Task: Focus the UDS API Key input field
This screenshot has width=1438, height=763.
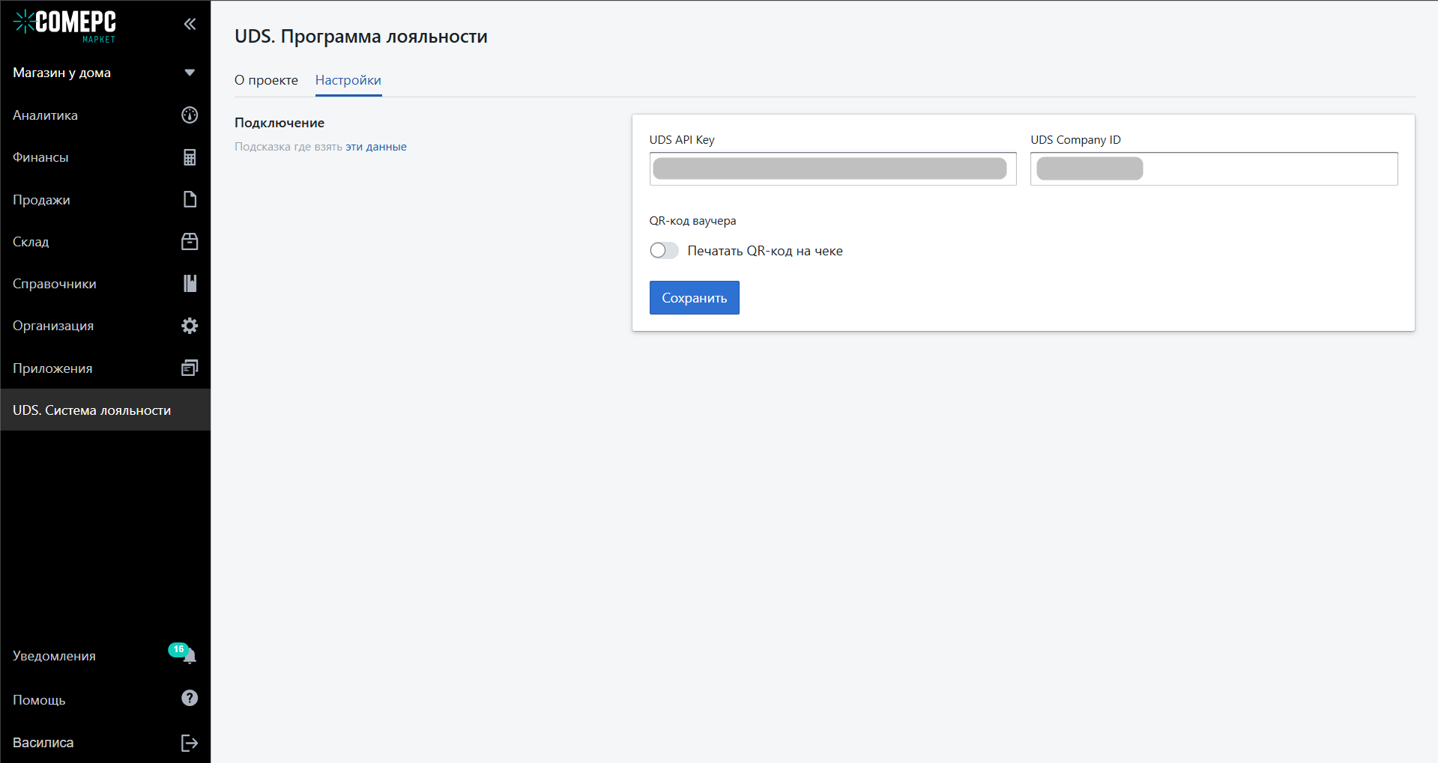Action: click(833, 168)
